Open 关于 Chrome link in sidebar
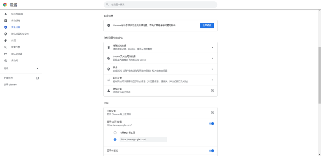The image size is (321, 156). point(10,85)
